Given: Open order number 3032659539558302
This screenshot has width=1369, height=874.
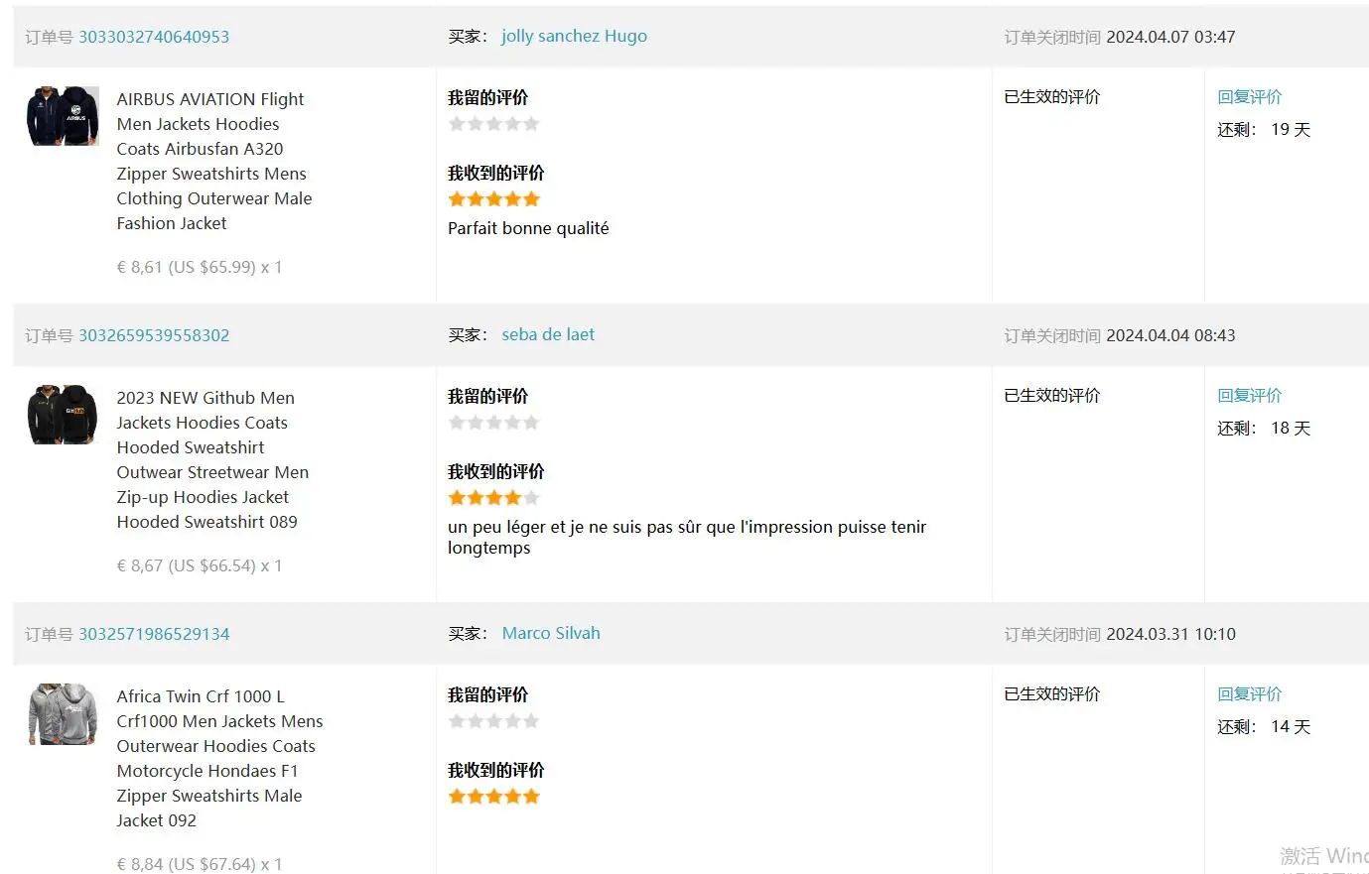Looking at the screenshot, I should 154,335.
